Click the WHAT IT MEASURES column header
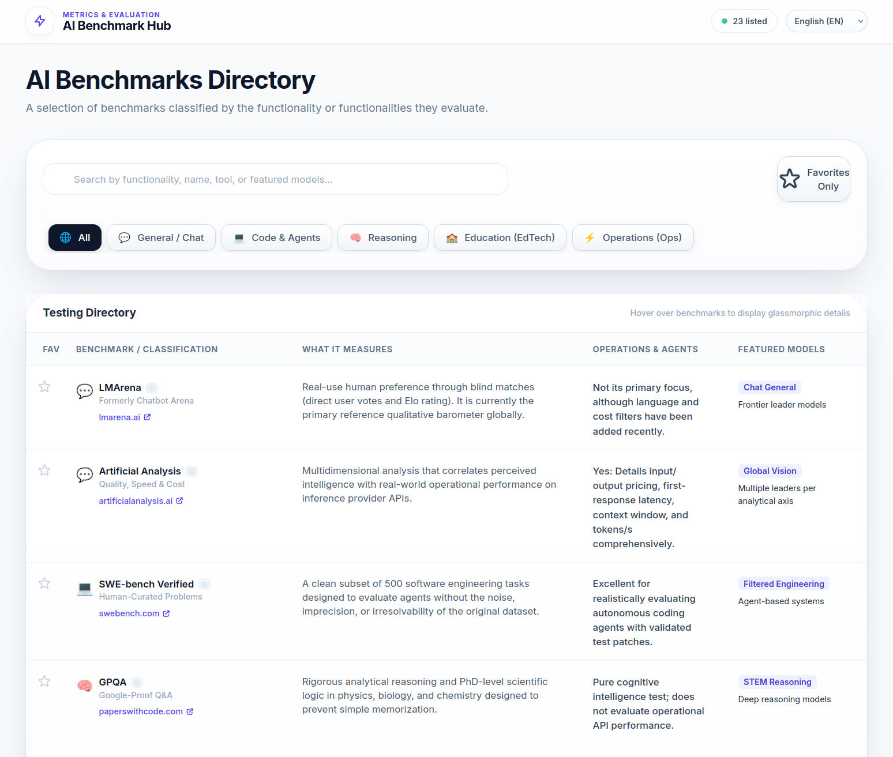Image resolution: width=893 pixels, height=757 pixels. pos(347,349)
